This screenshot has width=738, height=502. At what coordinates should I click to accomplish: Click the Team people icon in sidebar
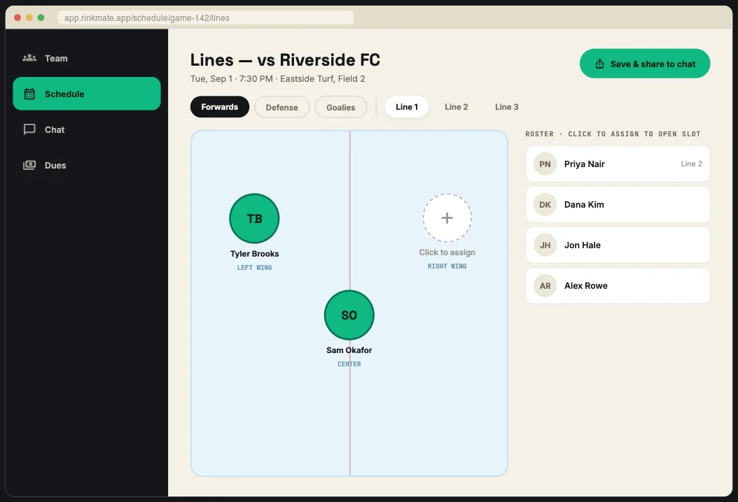[x=29, y=58]
